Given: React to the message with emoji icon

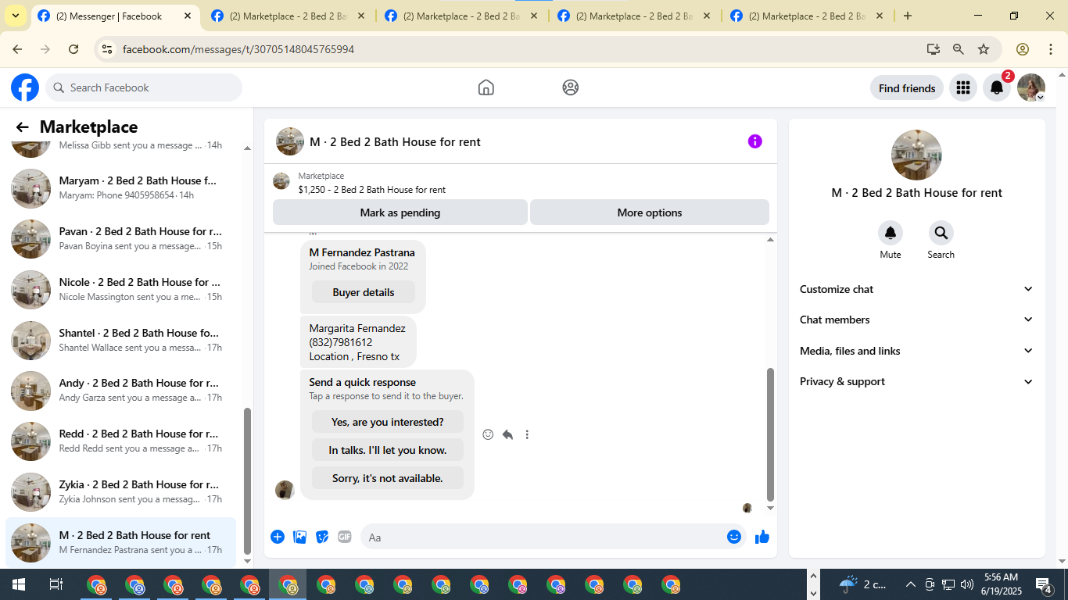Looking at the screenshot, I should click(488, 434).
